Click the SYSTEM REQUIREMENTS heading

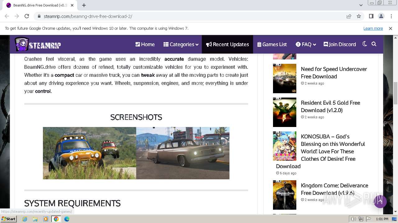click(72, 203)
